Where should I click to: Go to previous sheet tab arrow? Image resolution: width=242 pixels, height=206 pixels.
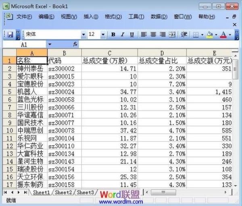coord(12,192)
